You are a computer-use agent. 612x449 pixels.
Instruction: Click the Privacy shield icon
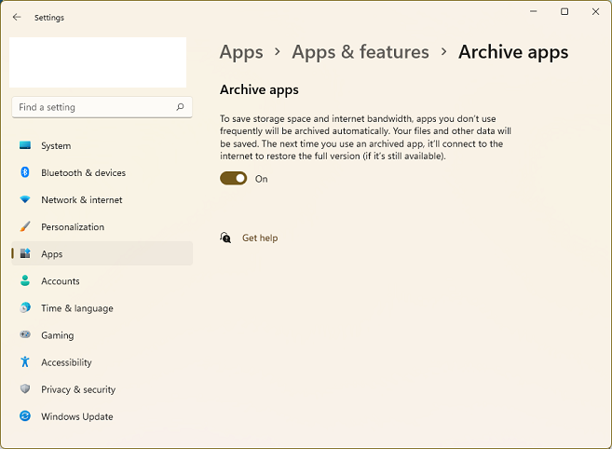tap(25, 388)
